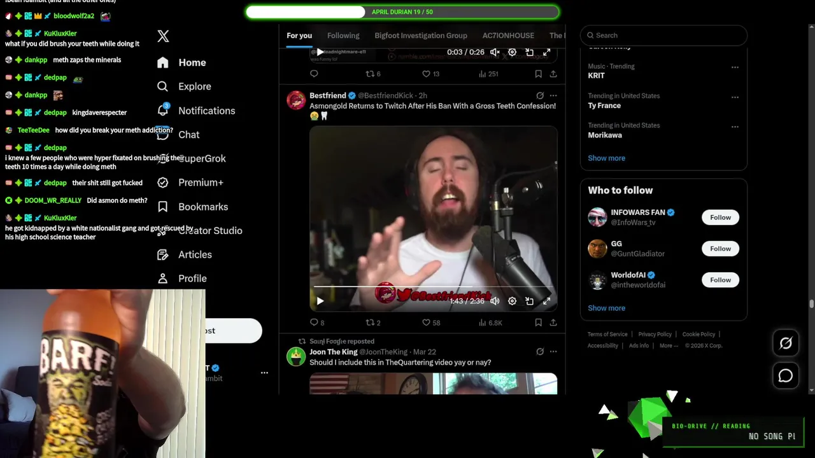Click the Search input field

click(663, 36)
